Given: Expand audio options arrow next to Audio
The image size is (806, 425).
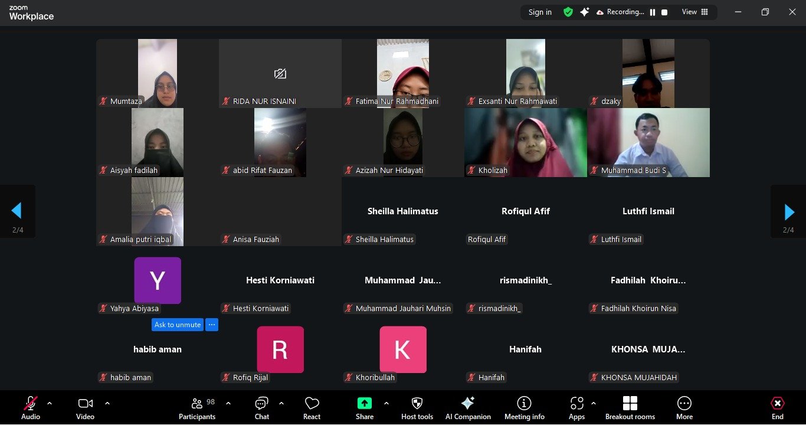Looking at the screenshot, I should click(50, 403).
